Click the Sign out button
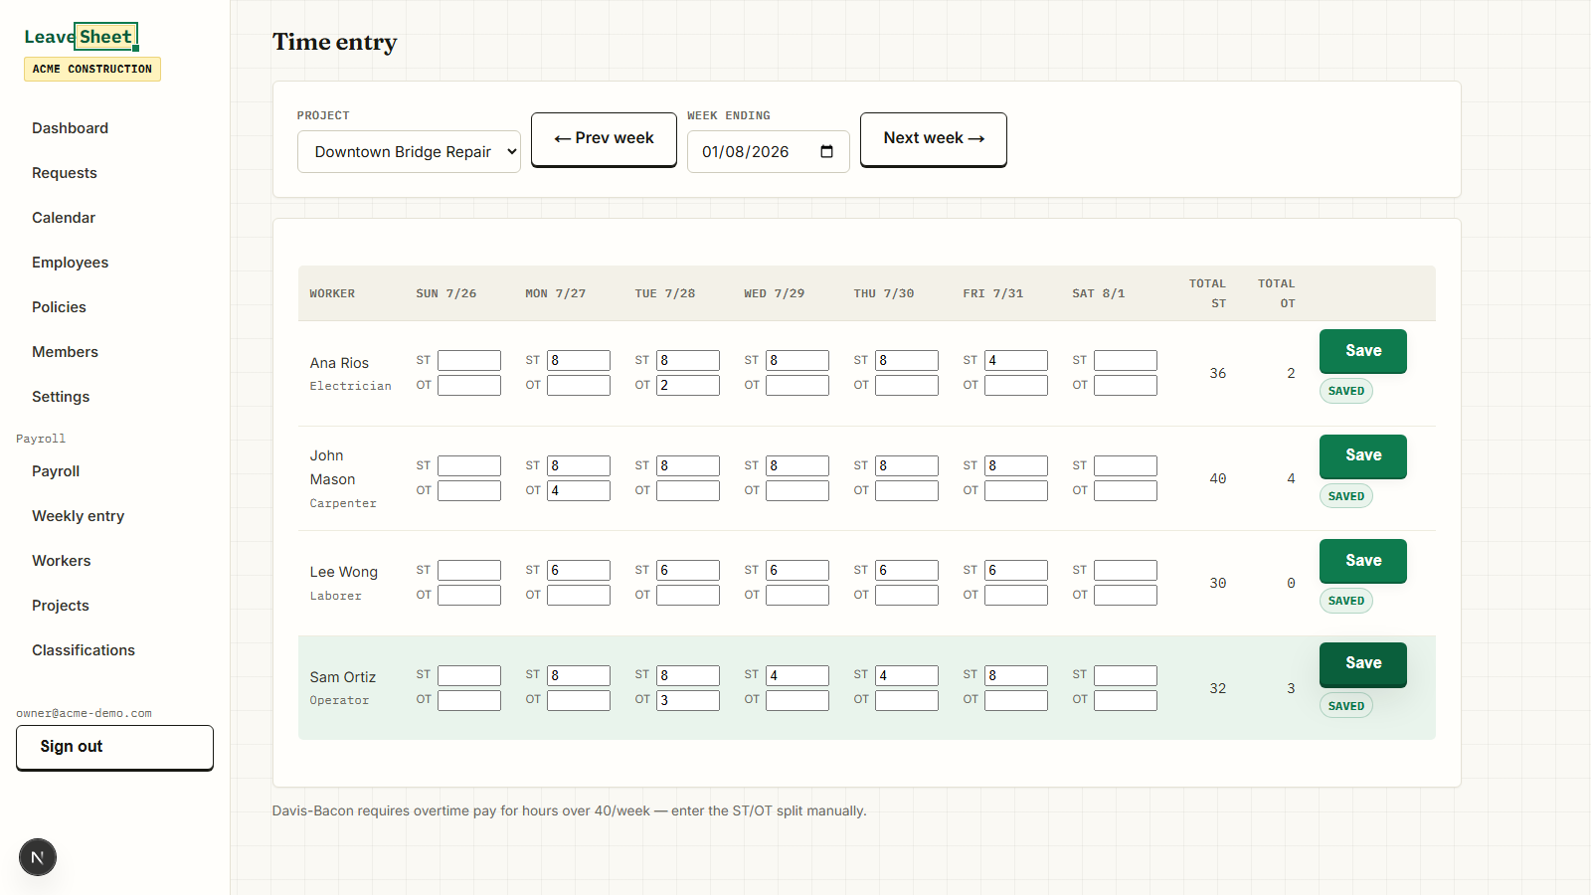Screen dimensions: 1591x895 click(x=114, y=747)
